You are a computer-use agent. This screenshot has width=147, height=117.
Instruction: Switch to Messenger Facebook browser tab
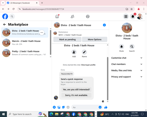(x=22, y=3)
